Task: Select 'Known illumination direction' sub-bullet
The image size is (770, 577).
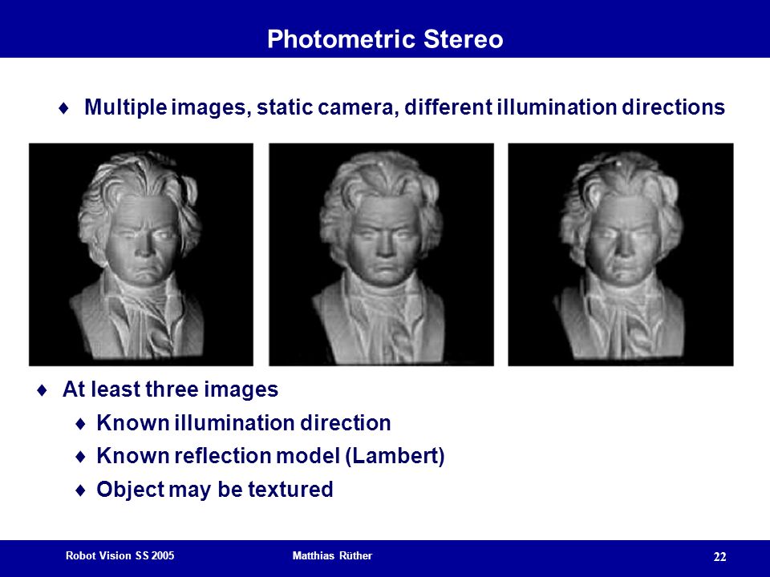Action: point(244,423)
